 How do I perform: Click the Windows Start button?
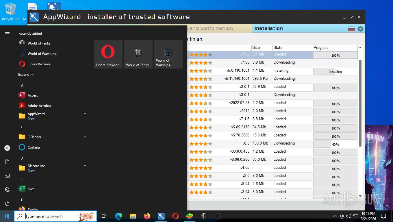point(7,216)
